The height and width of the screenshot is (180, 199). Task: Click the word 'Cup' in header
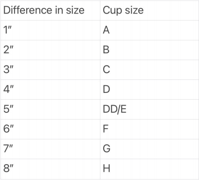click(x=112, y=11)
